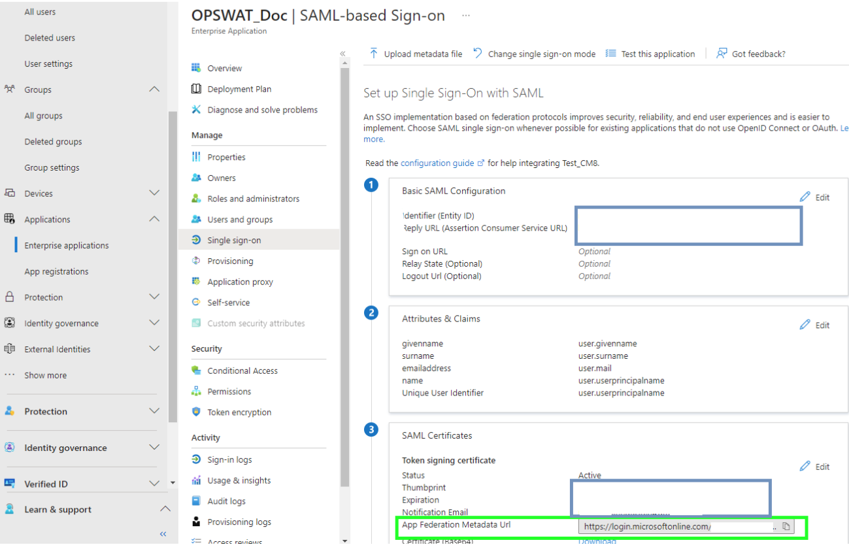Copy the App Federation Metadata Url
The image size is (849, 551).
[786, 527]
